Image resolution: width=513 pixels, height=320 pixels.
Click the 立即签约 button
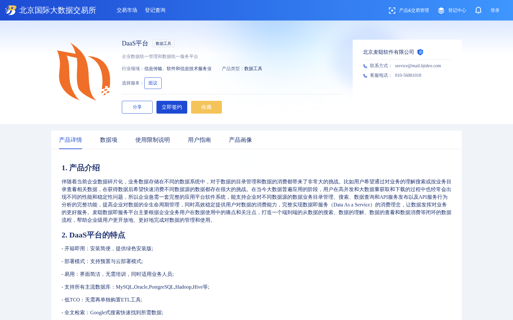click(x=172, y=107)
